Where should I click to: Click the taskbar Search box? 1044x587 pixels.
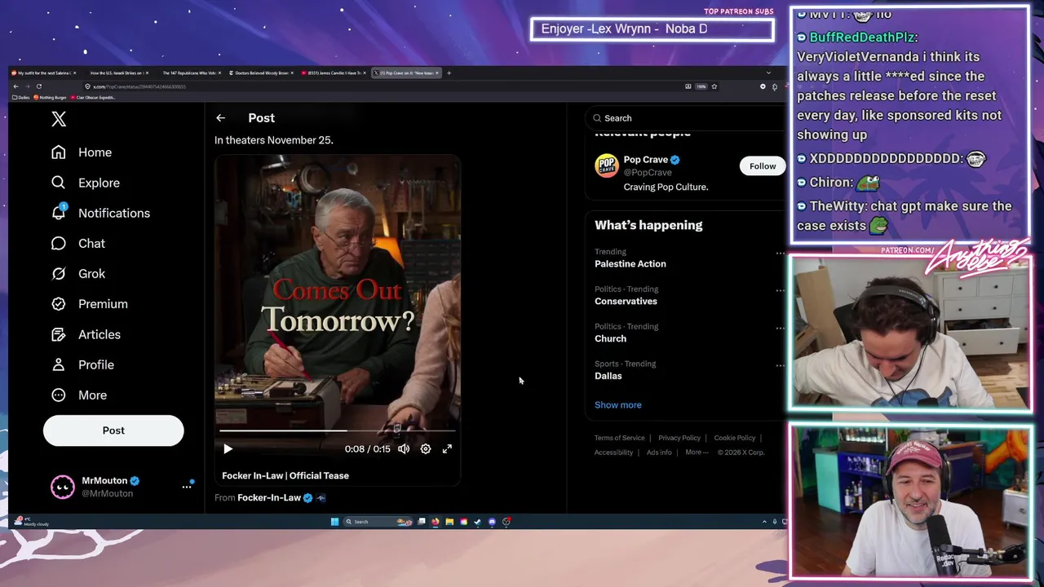point(377,522)
